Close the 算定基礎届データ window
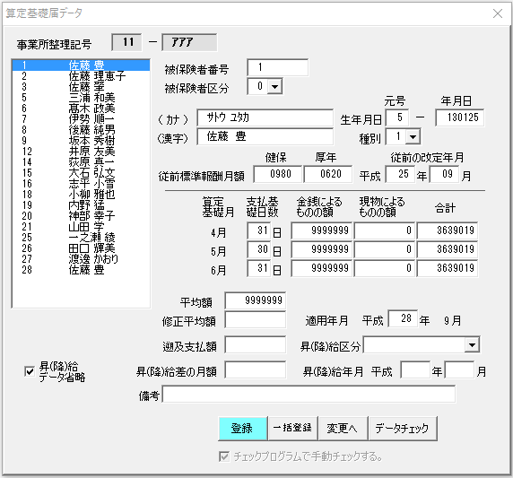Image resolution: width=513 pixels, height=478 pixels. coord(498,13)
